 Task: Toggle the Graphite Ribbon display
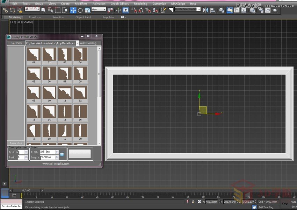(230, 10)
